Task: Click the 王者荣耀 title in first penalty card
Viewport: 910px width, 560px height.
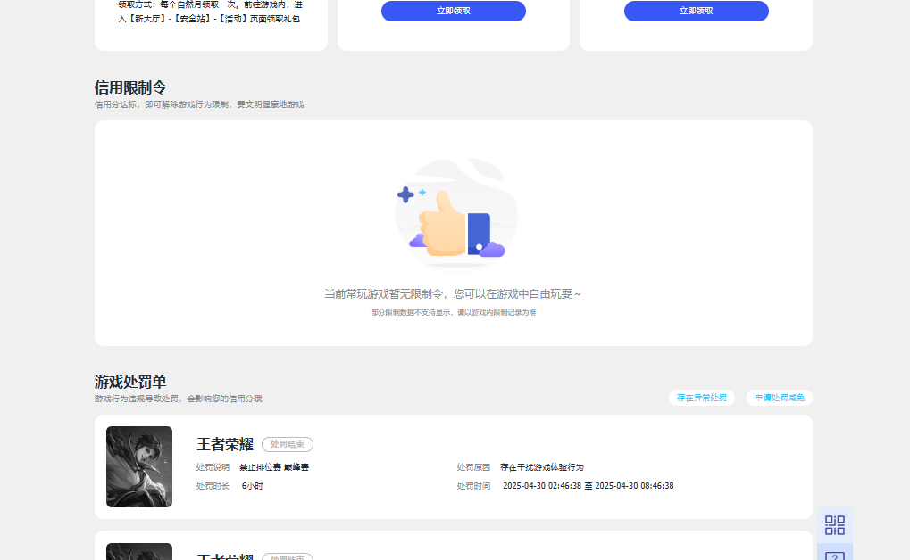Action: point(225,445)
